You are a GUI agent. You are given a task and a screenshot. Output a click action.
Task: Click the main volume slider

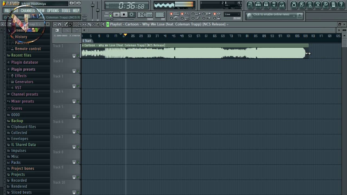click(x=92, y=10)
